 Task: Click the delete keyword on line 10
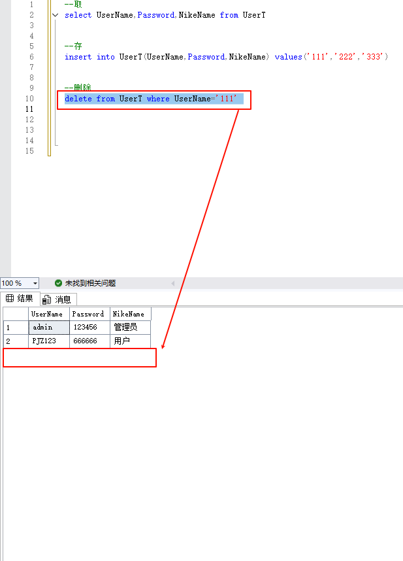click(78, 99)
